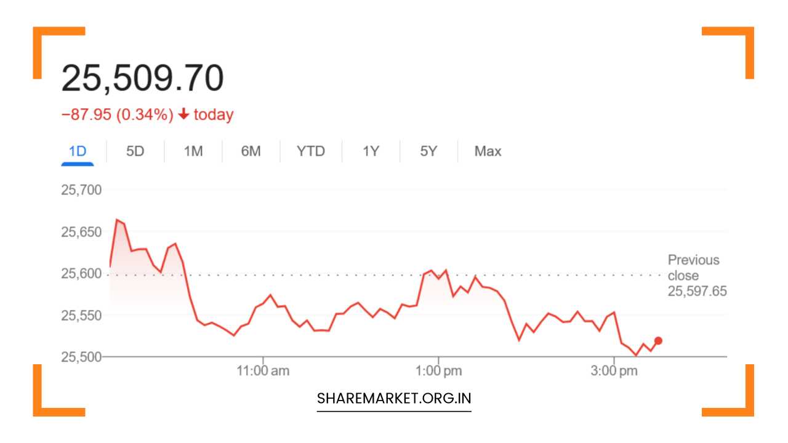Select the change text −87.95 (0.34%)
The width and height of the screenshot is (788, 443).
pyautogui.click(x=119, y=114)
